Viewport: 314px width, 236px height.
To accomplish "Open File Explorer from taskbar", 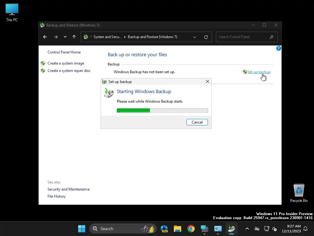I will (x=178, y=229).
